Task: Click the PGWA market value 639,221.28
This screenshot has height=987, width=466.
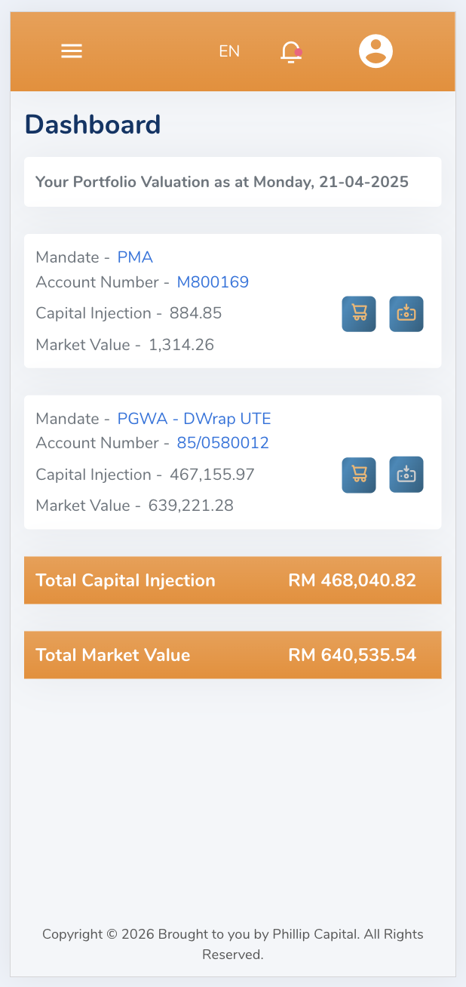Action: coord(191,506)
